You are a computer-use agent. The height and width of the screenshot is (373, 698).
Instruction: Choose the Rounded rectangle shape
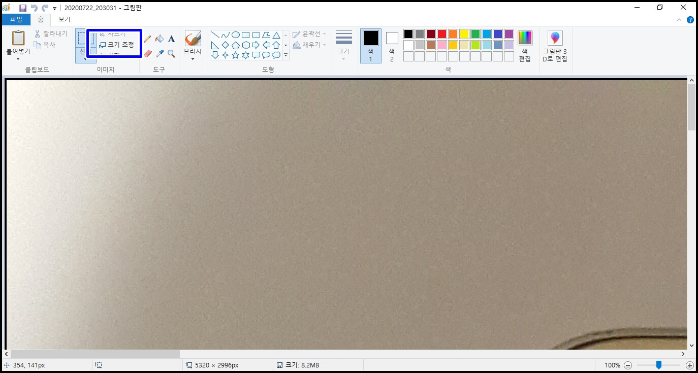tap(256, 35)
